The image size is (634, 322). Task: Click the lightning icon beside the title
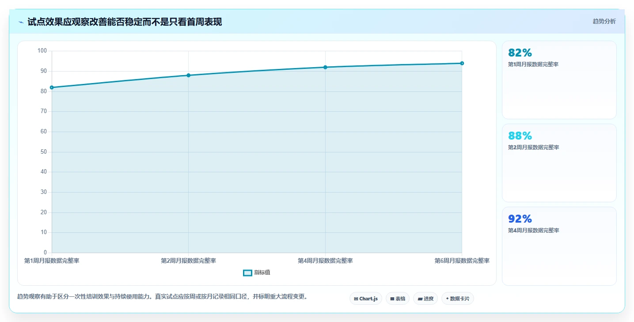[x=21, y=22]
